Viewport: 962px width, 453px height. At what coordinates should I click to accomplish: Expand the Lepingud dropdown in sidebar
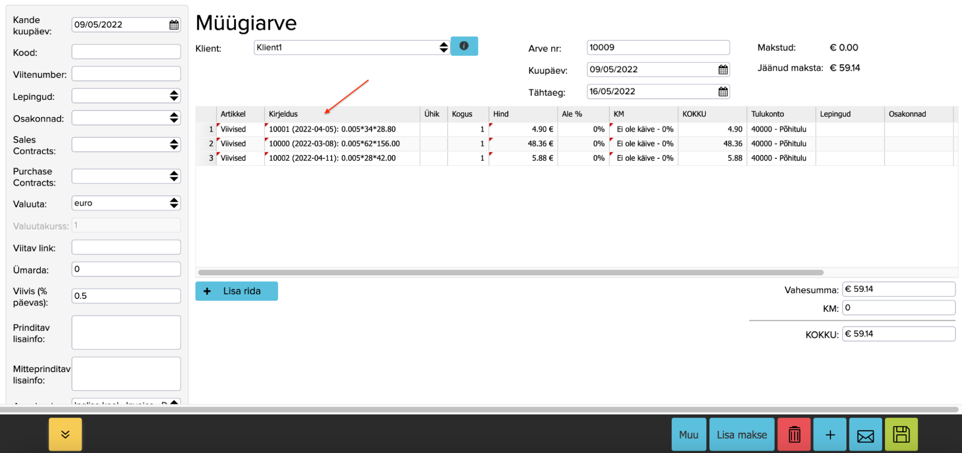[x=126, y=96]
